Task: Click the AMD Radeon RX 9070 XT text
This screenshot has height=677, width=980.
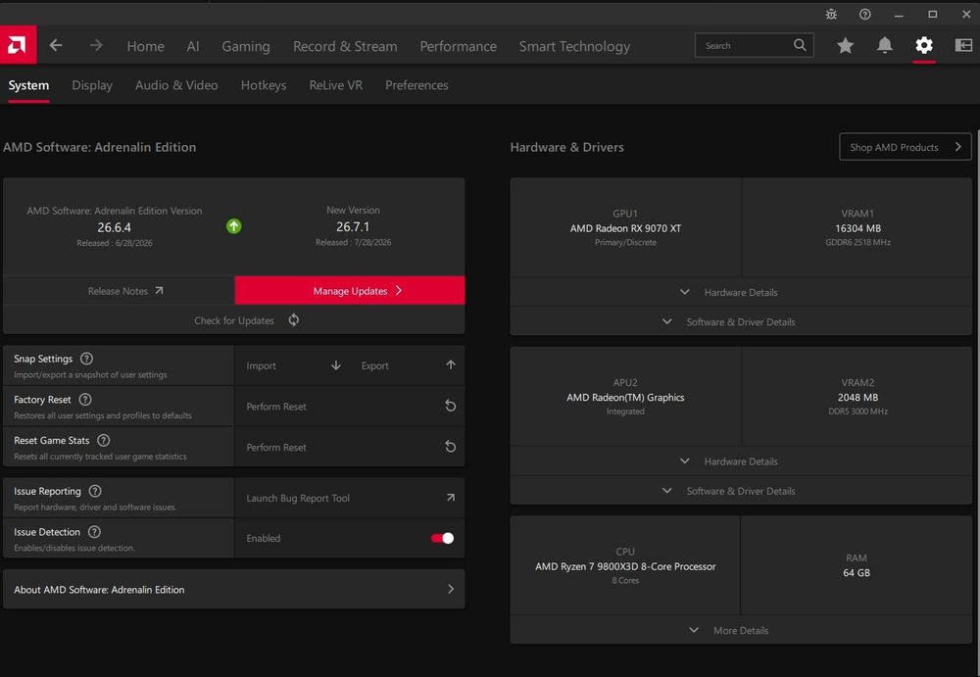Action: click(625, 228)
